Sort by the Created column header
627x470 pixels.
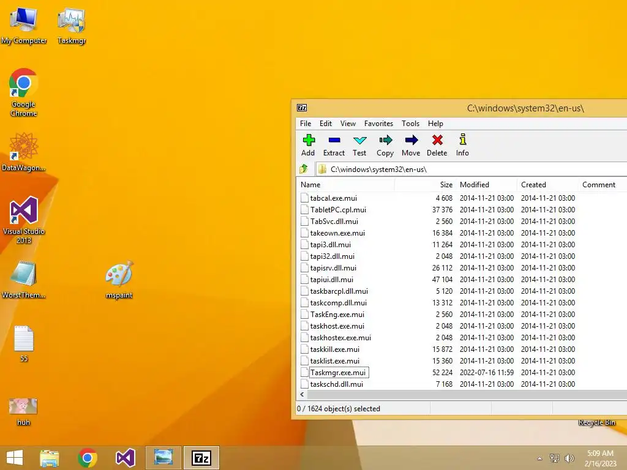[548, 185]
